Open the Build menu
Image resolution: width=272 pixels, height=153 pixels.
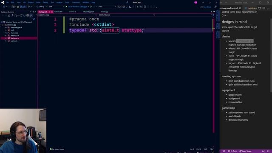(38, 3)
